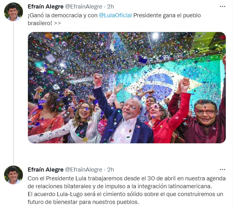Click the first tweet text about democracia
This screenshot has width=233, height=208.
coord(114,19)
